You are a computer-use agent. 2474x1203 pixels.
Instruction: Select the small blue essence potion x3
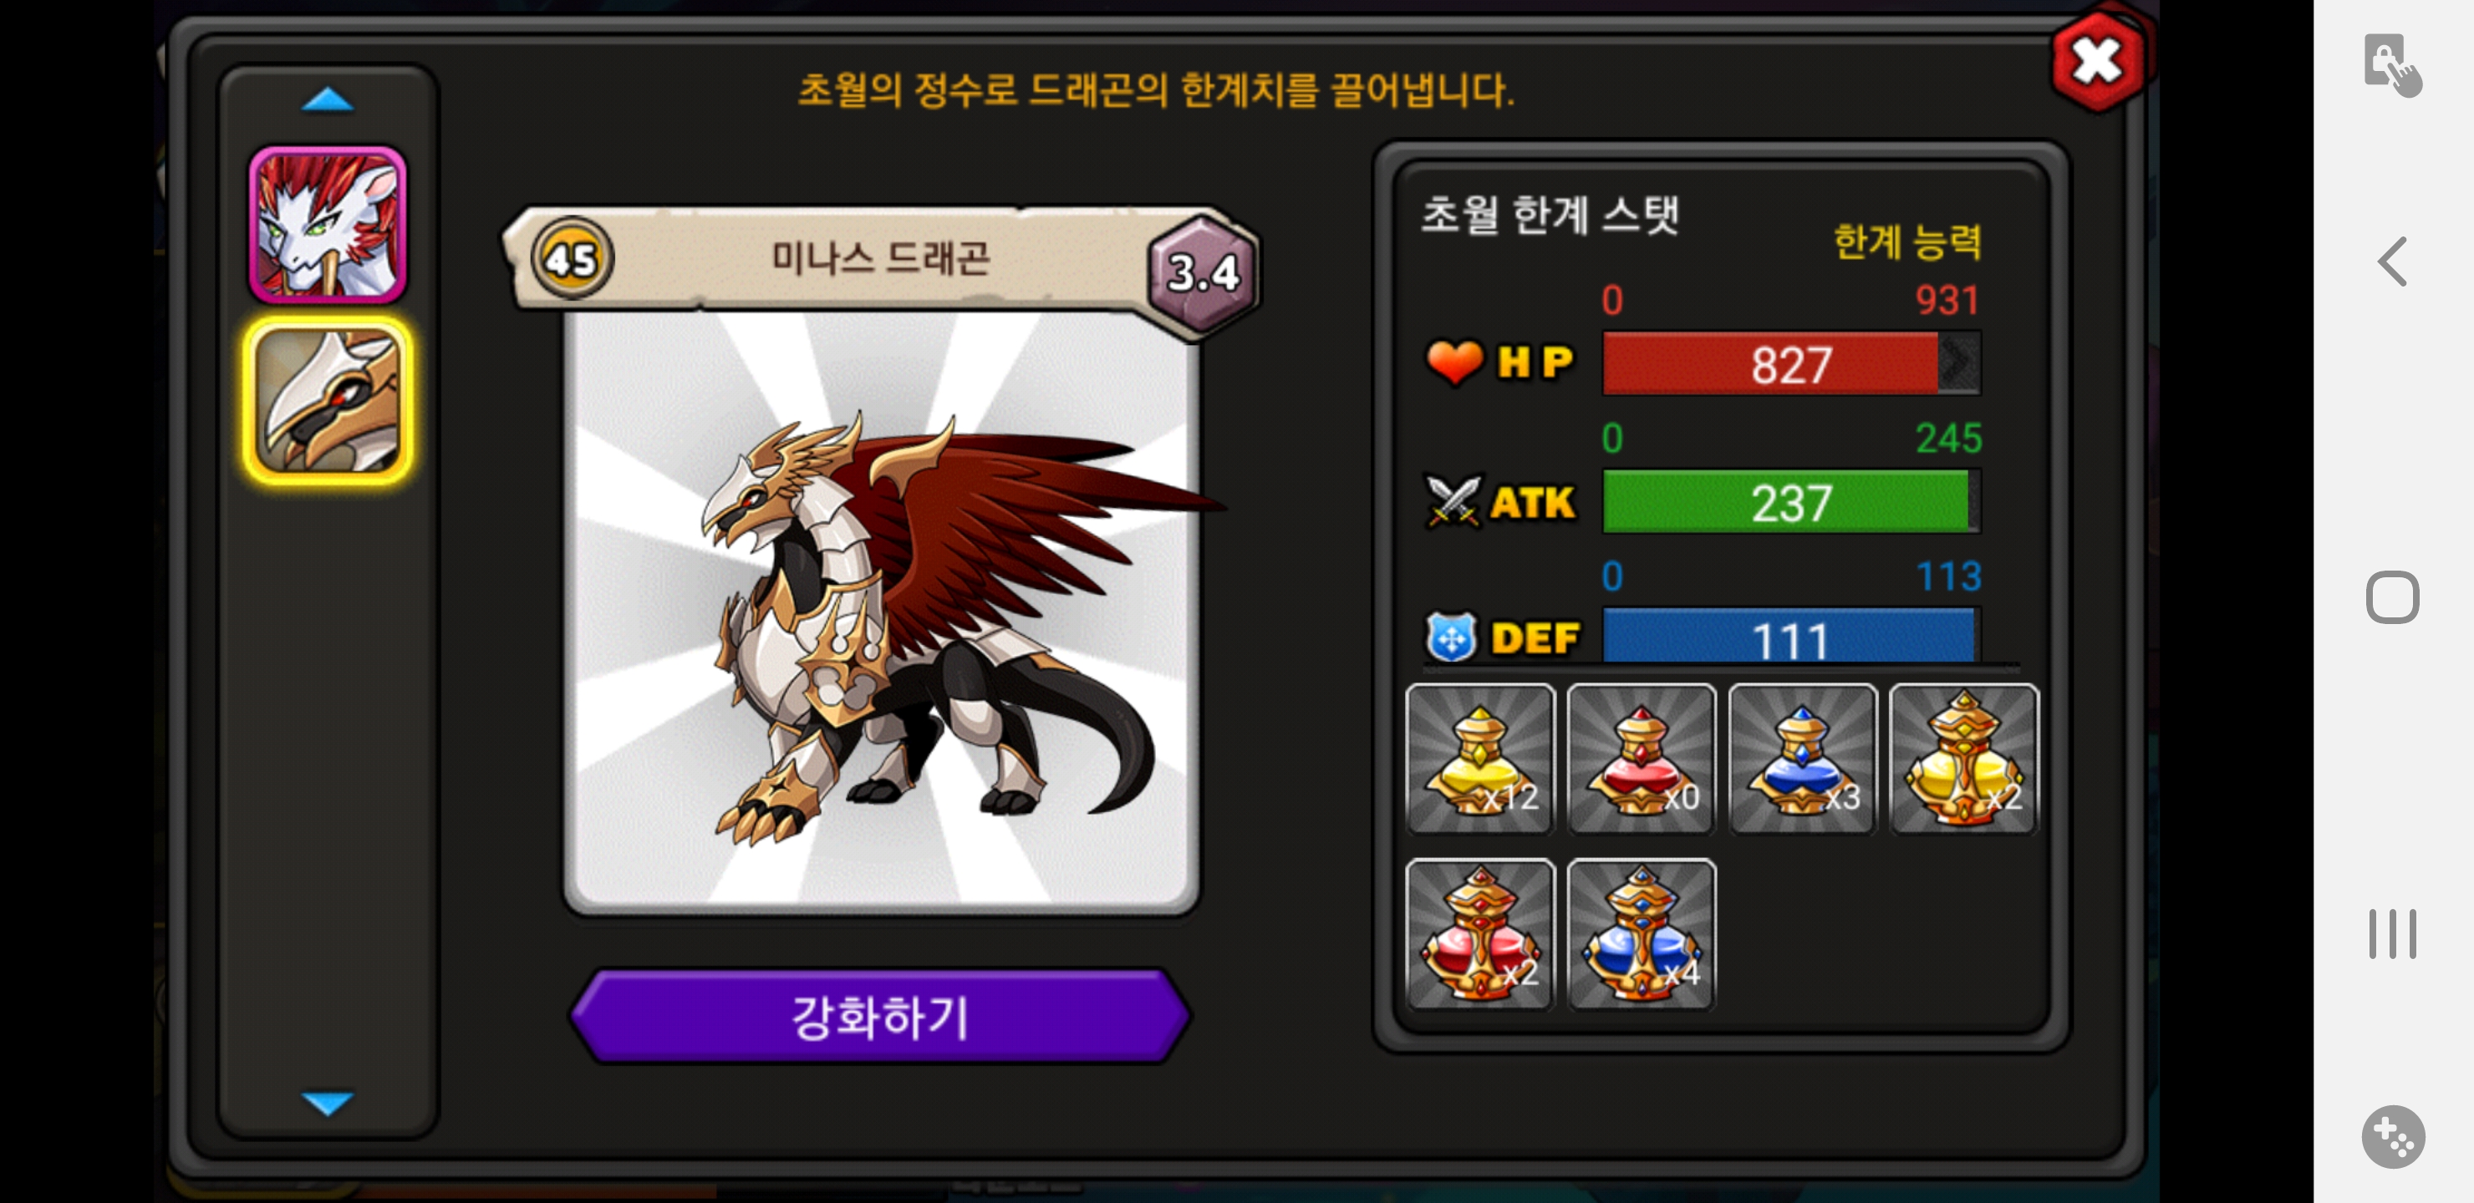coord(1803,759)
